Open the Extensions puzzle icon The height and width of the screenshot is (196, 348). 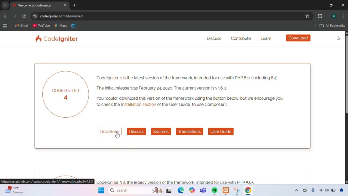click(320, 16)
